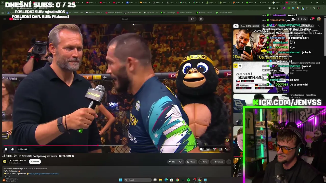Open the OKTAGON CZSK channel avatar
Viewport: 326px width, 183px height.
tap(5, 162)
